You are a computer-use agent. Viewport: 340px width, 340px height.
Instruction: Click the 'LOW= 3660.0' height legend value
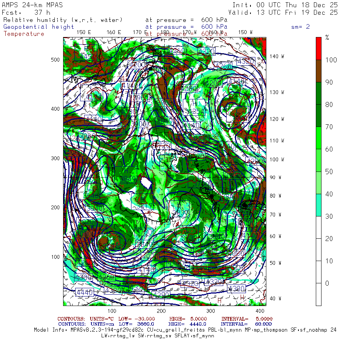click(x=136, y=324)
